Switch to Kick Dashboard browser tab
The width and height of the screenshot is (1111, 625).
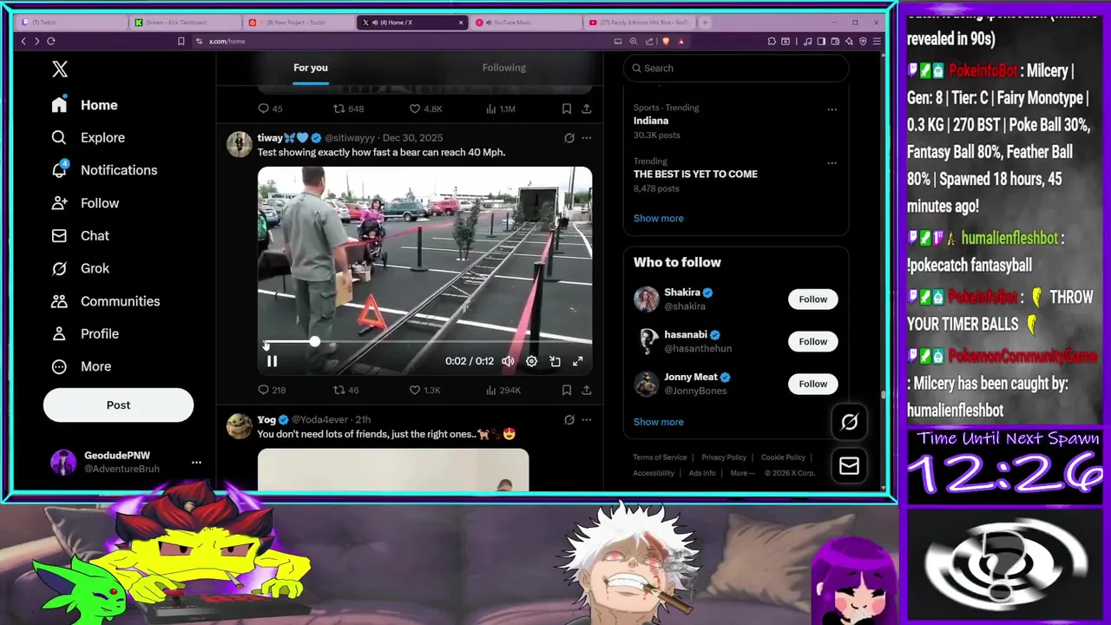187,23
